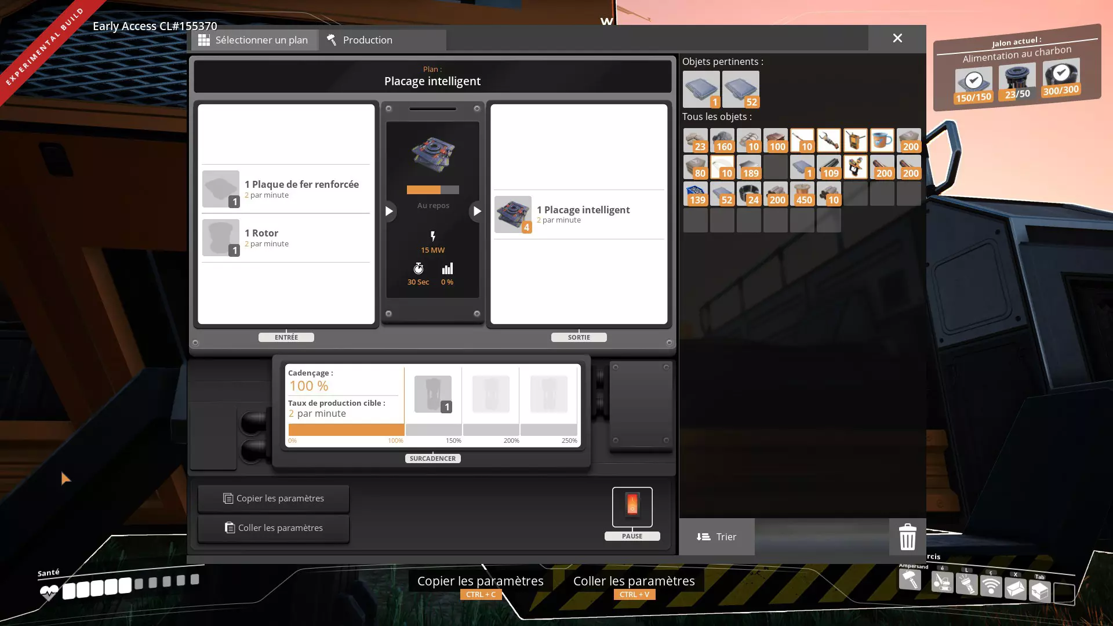Click the trash can icon in inventory
Image resolution: width=1113 pixels, height=626 pixels.
tap(907, 537)
